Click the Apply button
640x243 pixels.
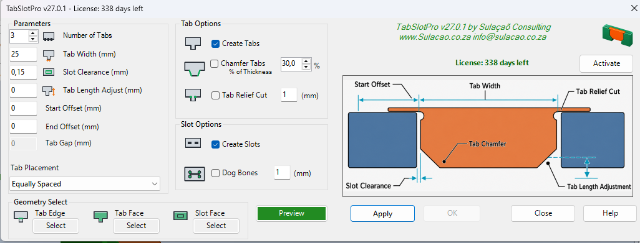[383, 214]
